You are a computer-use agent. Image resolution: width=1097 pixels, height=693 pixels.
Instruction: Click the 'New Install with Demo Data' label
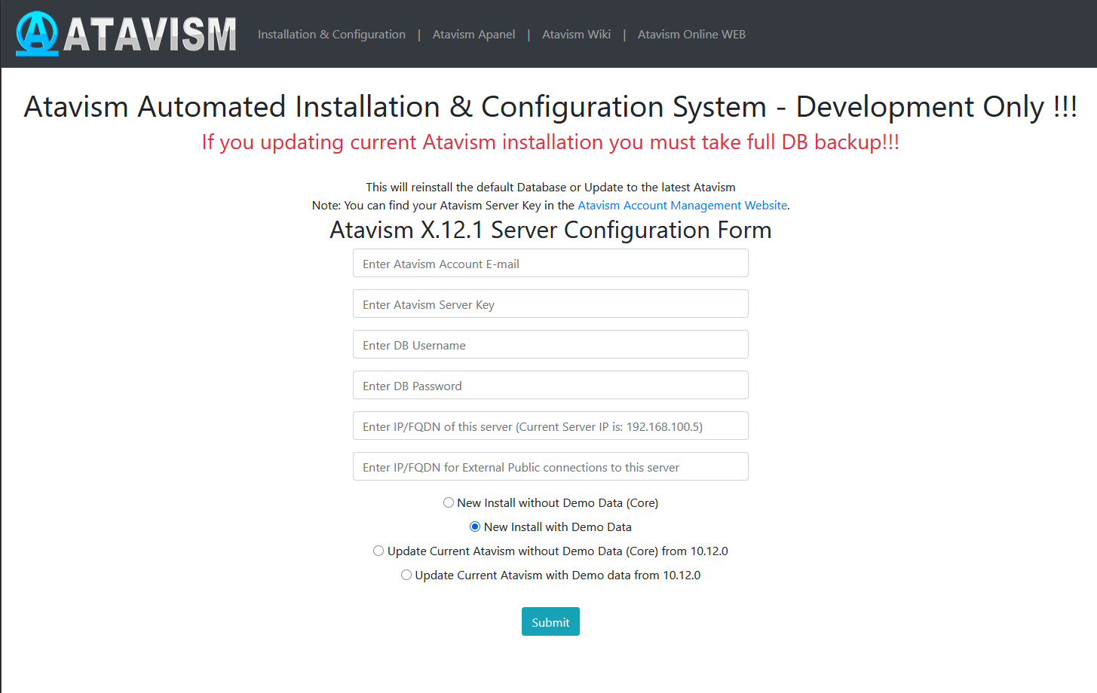tap(557, 527)
